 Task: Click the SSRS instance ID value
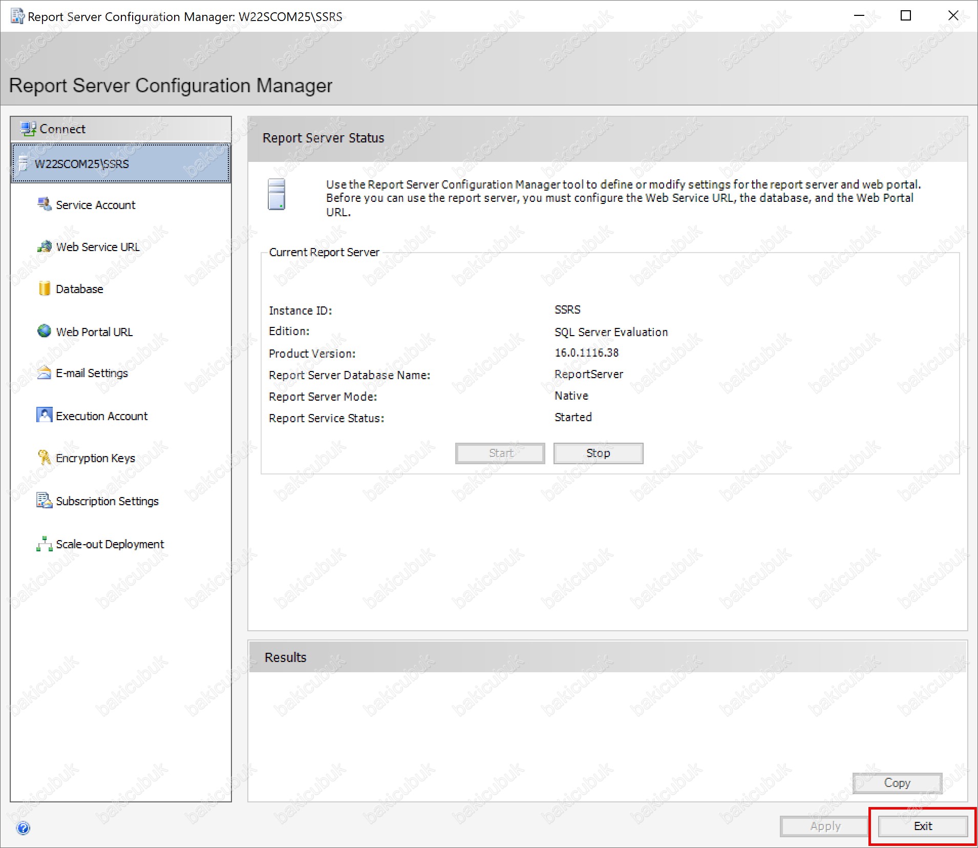(567, 309)
